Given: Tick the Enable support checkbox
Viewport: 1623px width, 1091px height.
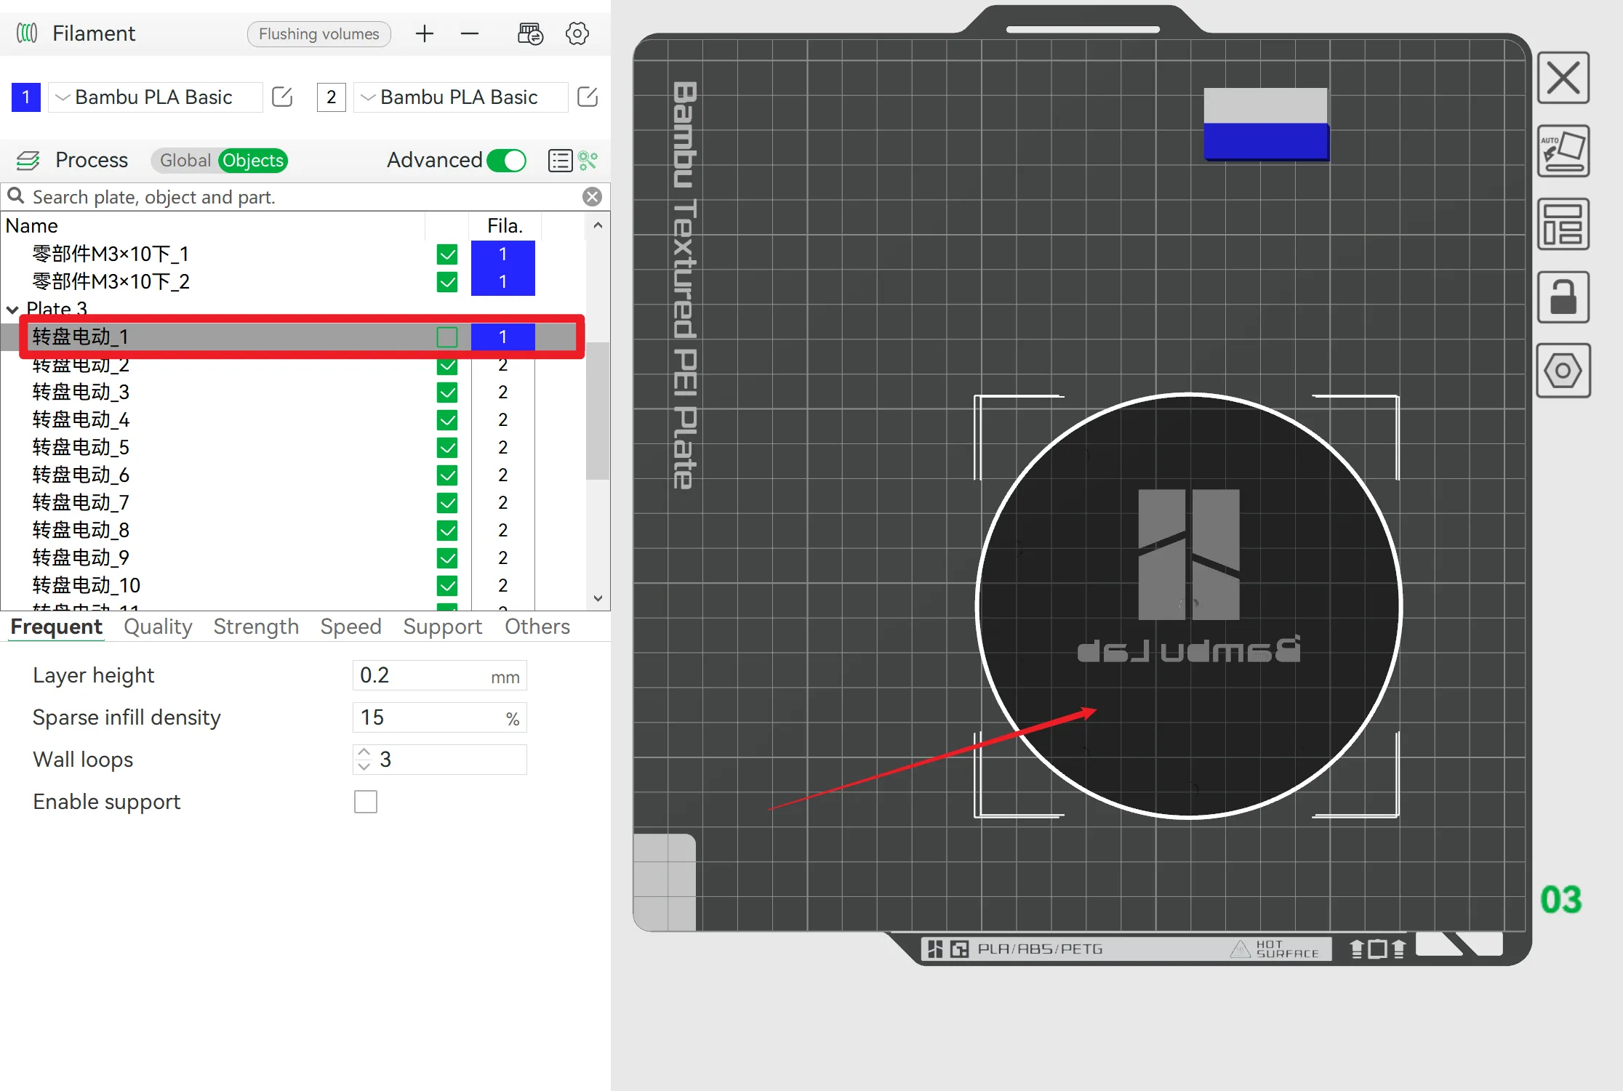Looking at the screenshot, I should coord(366,802).
